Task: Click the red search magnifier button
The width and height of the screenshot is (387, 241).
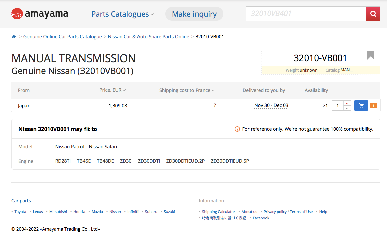Action: (x=373, y=14)
